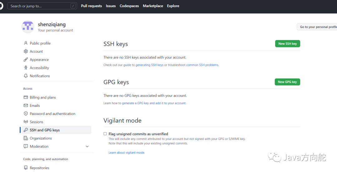This screenshot has height=172, width=337.
Task: Click the Billing credit card icon
Action: 26,97
